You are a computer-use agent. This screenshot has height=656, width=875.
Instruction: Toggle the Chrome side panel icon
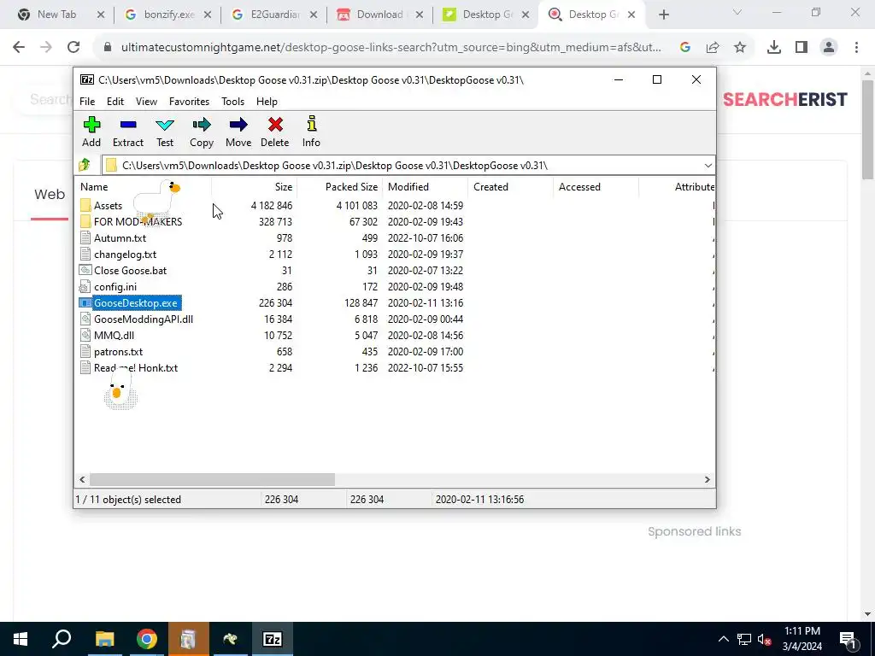tap(802, 48)
